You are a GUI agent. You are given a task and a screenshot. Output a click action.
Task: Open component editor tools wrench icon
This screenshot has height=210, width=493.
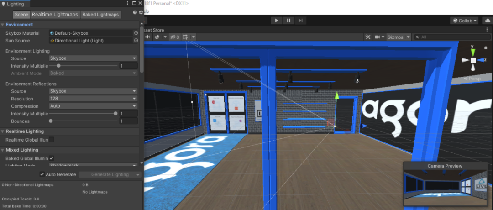click(x=367, y=37)
